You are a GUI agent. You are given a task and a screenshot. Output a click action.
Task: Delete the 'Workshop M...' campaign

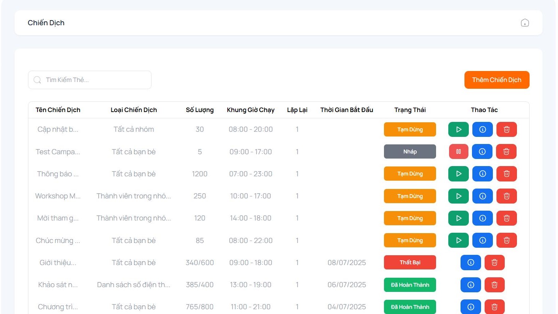(x=506, y=196)
